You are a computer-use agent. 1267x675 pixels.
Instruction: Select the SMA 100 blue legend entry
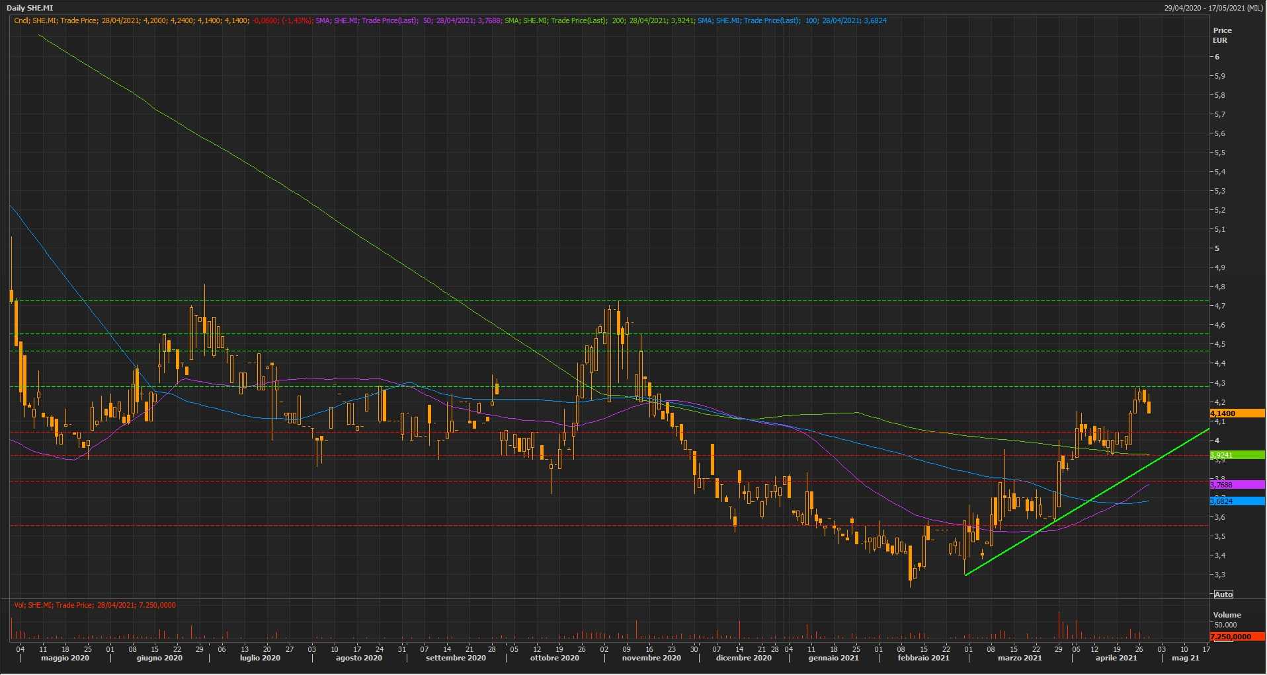(x=792, y=20)
